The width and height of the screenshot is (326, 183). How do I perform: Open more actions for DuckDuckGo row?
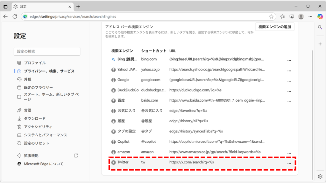289,91
